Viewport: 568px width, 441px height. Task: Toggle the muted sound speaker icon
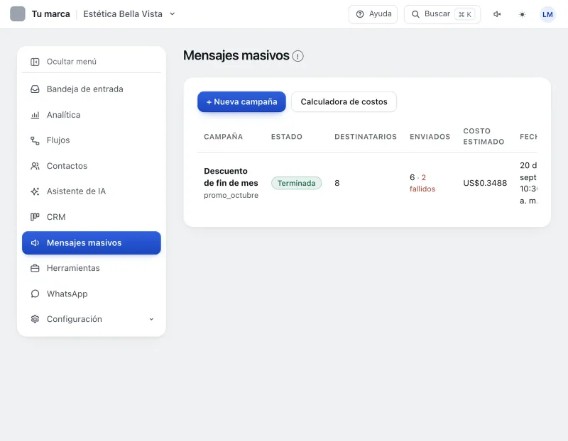pos(497,14)
